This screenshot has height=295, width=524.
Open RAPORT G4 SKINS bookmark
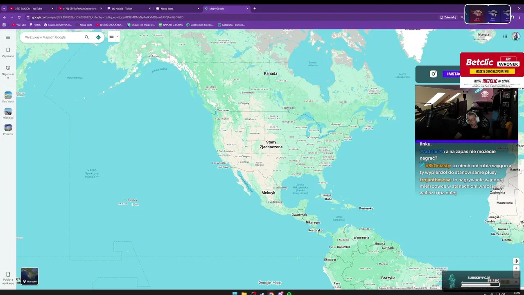click(x=171, y=25)
